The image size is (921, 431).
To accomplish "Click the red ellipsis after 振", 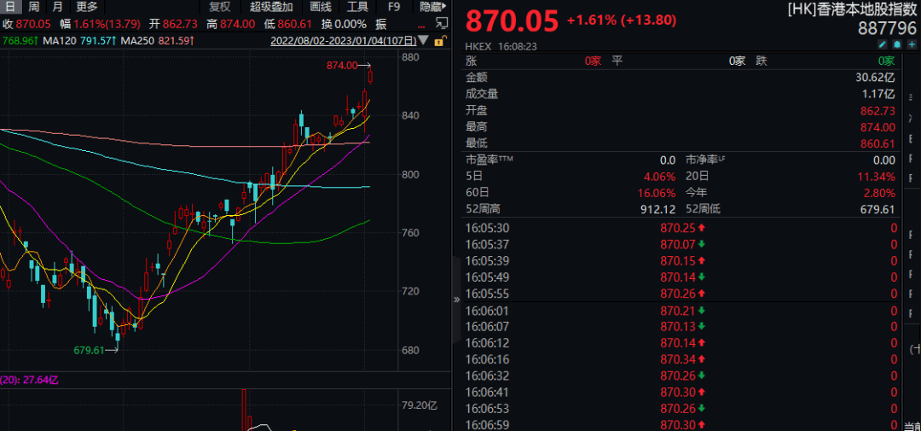I will pos(420,25).
